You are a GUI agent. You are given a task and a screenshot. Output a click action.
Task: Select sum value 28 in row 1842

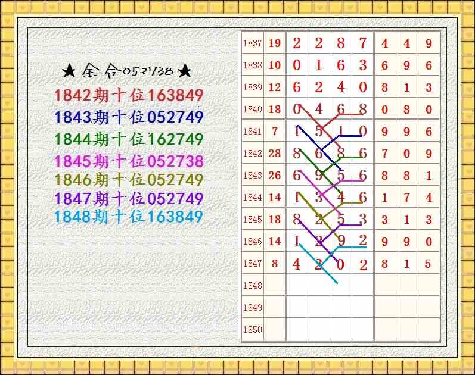(274, 154)
